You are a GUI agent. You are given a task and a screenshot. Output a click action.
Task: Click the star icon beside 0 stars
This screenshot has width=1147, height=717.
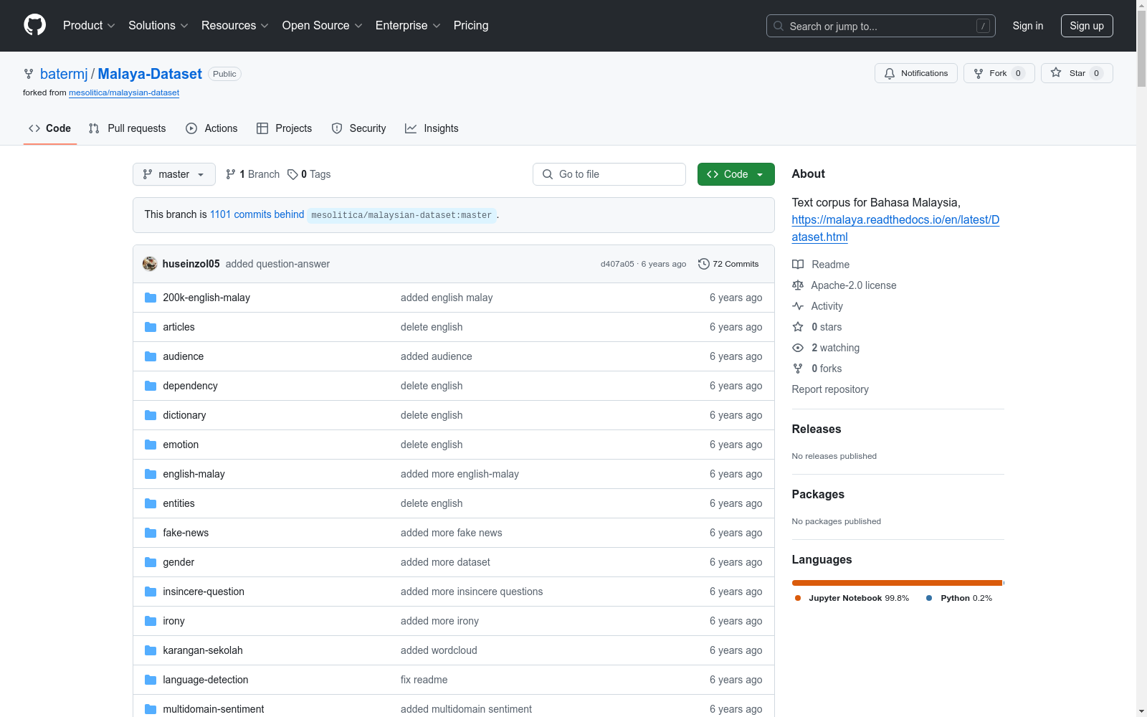click(x=798, y=327)
